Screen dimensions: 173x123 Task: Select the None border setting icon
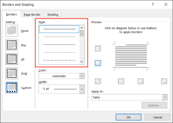(x=11, y=31)
